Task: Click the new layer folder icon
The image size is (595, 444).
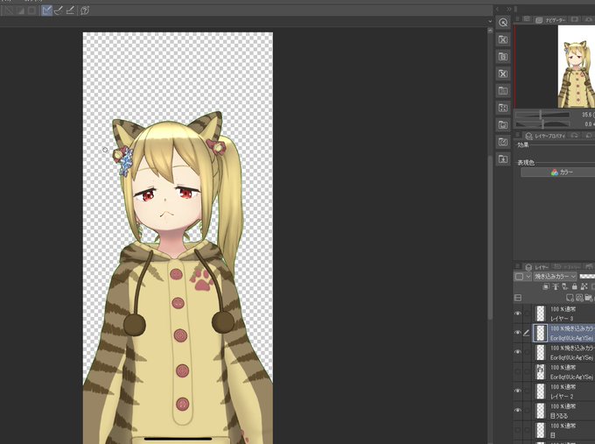Action: pos(589,298)
